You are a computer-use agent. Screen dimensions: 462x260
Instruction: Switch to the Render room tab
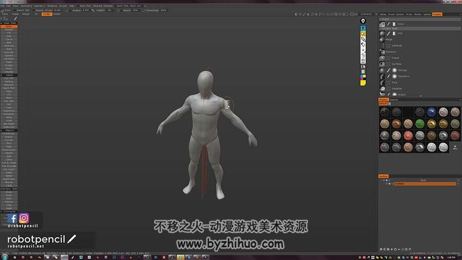point(57,14)
